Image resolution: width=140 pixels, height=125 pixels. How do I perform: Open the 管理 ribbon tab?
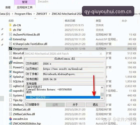pyautogui.click(x=25, y=2)
